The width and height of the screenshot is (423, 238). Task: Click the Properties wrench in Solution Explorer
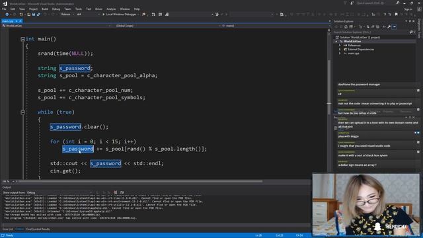tap(389, 26)
